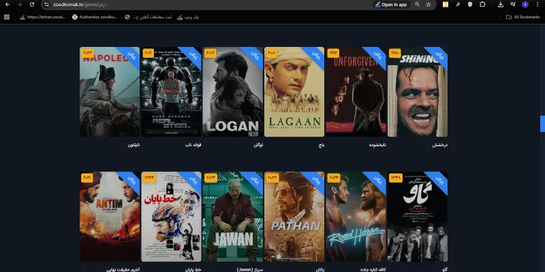Open the purple profile avatar
The width and height of the screenshot is (545, 272).
click(x=525, y=5)
